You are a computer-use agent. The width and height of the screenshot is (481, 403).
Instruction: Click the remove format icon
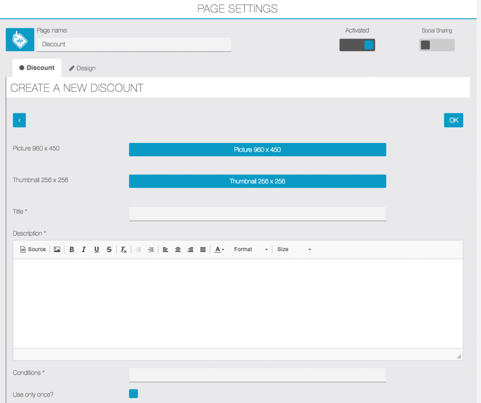click(x=124, y=249)
